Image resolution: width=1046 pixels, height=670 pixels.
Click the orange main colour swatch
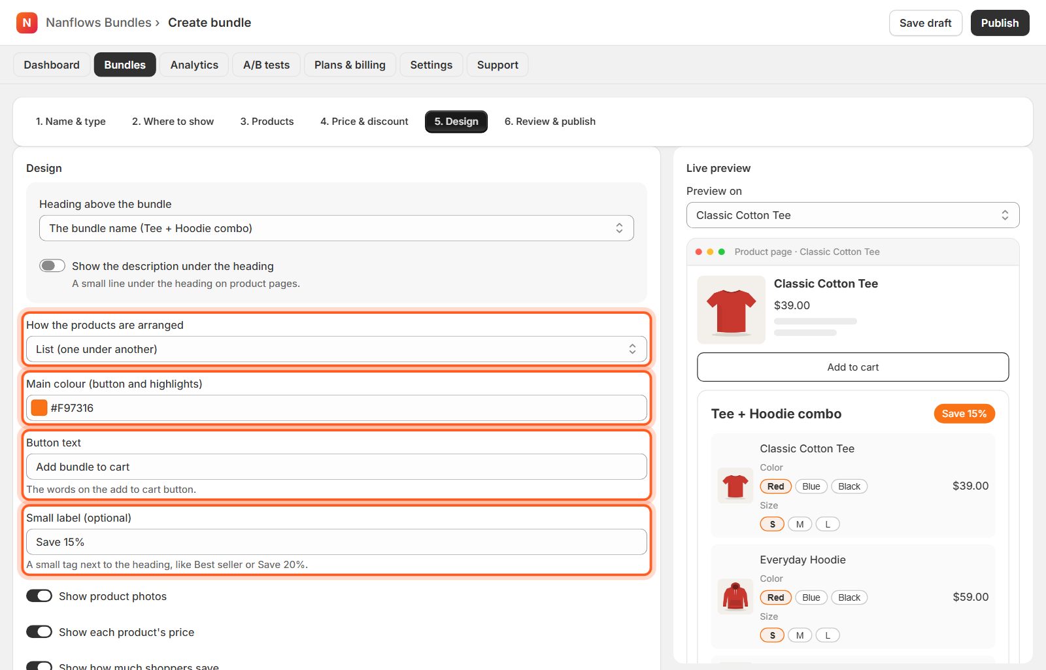click(x=39, y=408)
